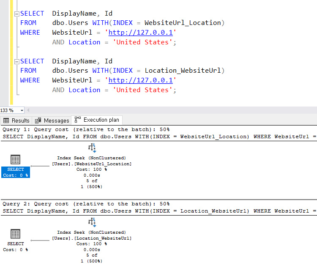Select the Query 1 SELECT operator icon

coord(15,159)
